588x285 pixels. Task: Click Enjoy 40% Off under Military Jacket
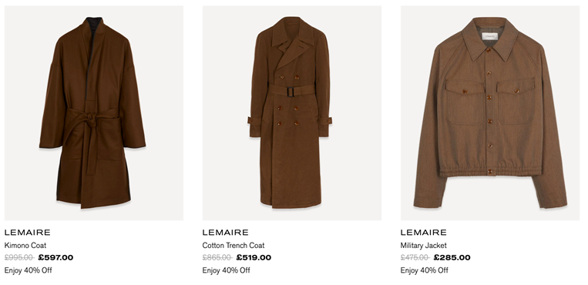coord(424,270)
